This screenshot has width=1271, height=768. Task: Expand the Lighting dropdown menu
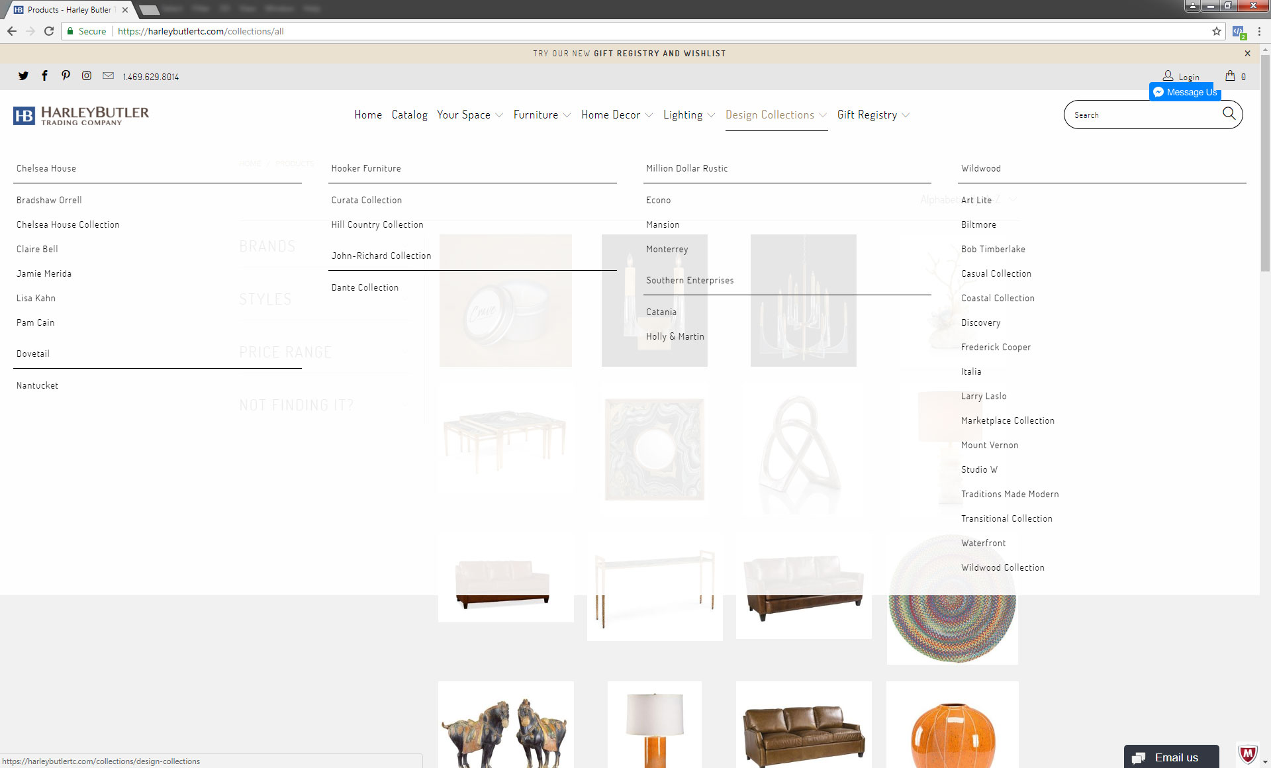tap(688, 115)
